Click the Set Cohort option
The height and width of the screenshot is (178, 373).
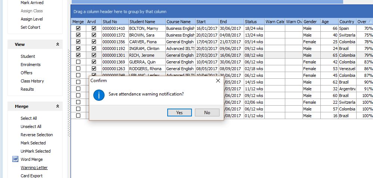(30, 27)
